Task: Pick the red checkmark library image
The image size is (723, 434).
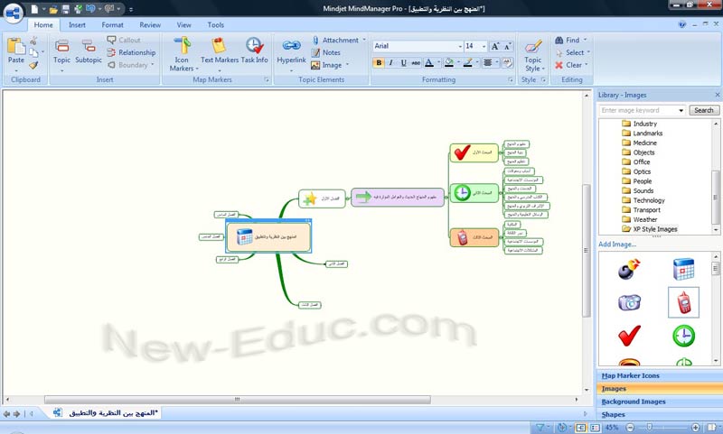Action: [629, 335]
